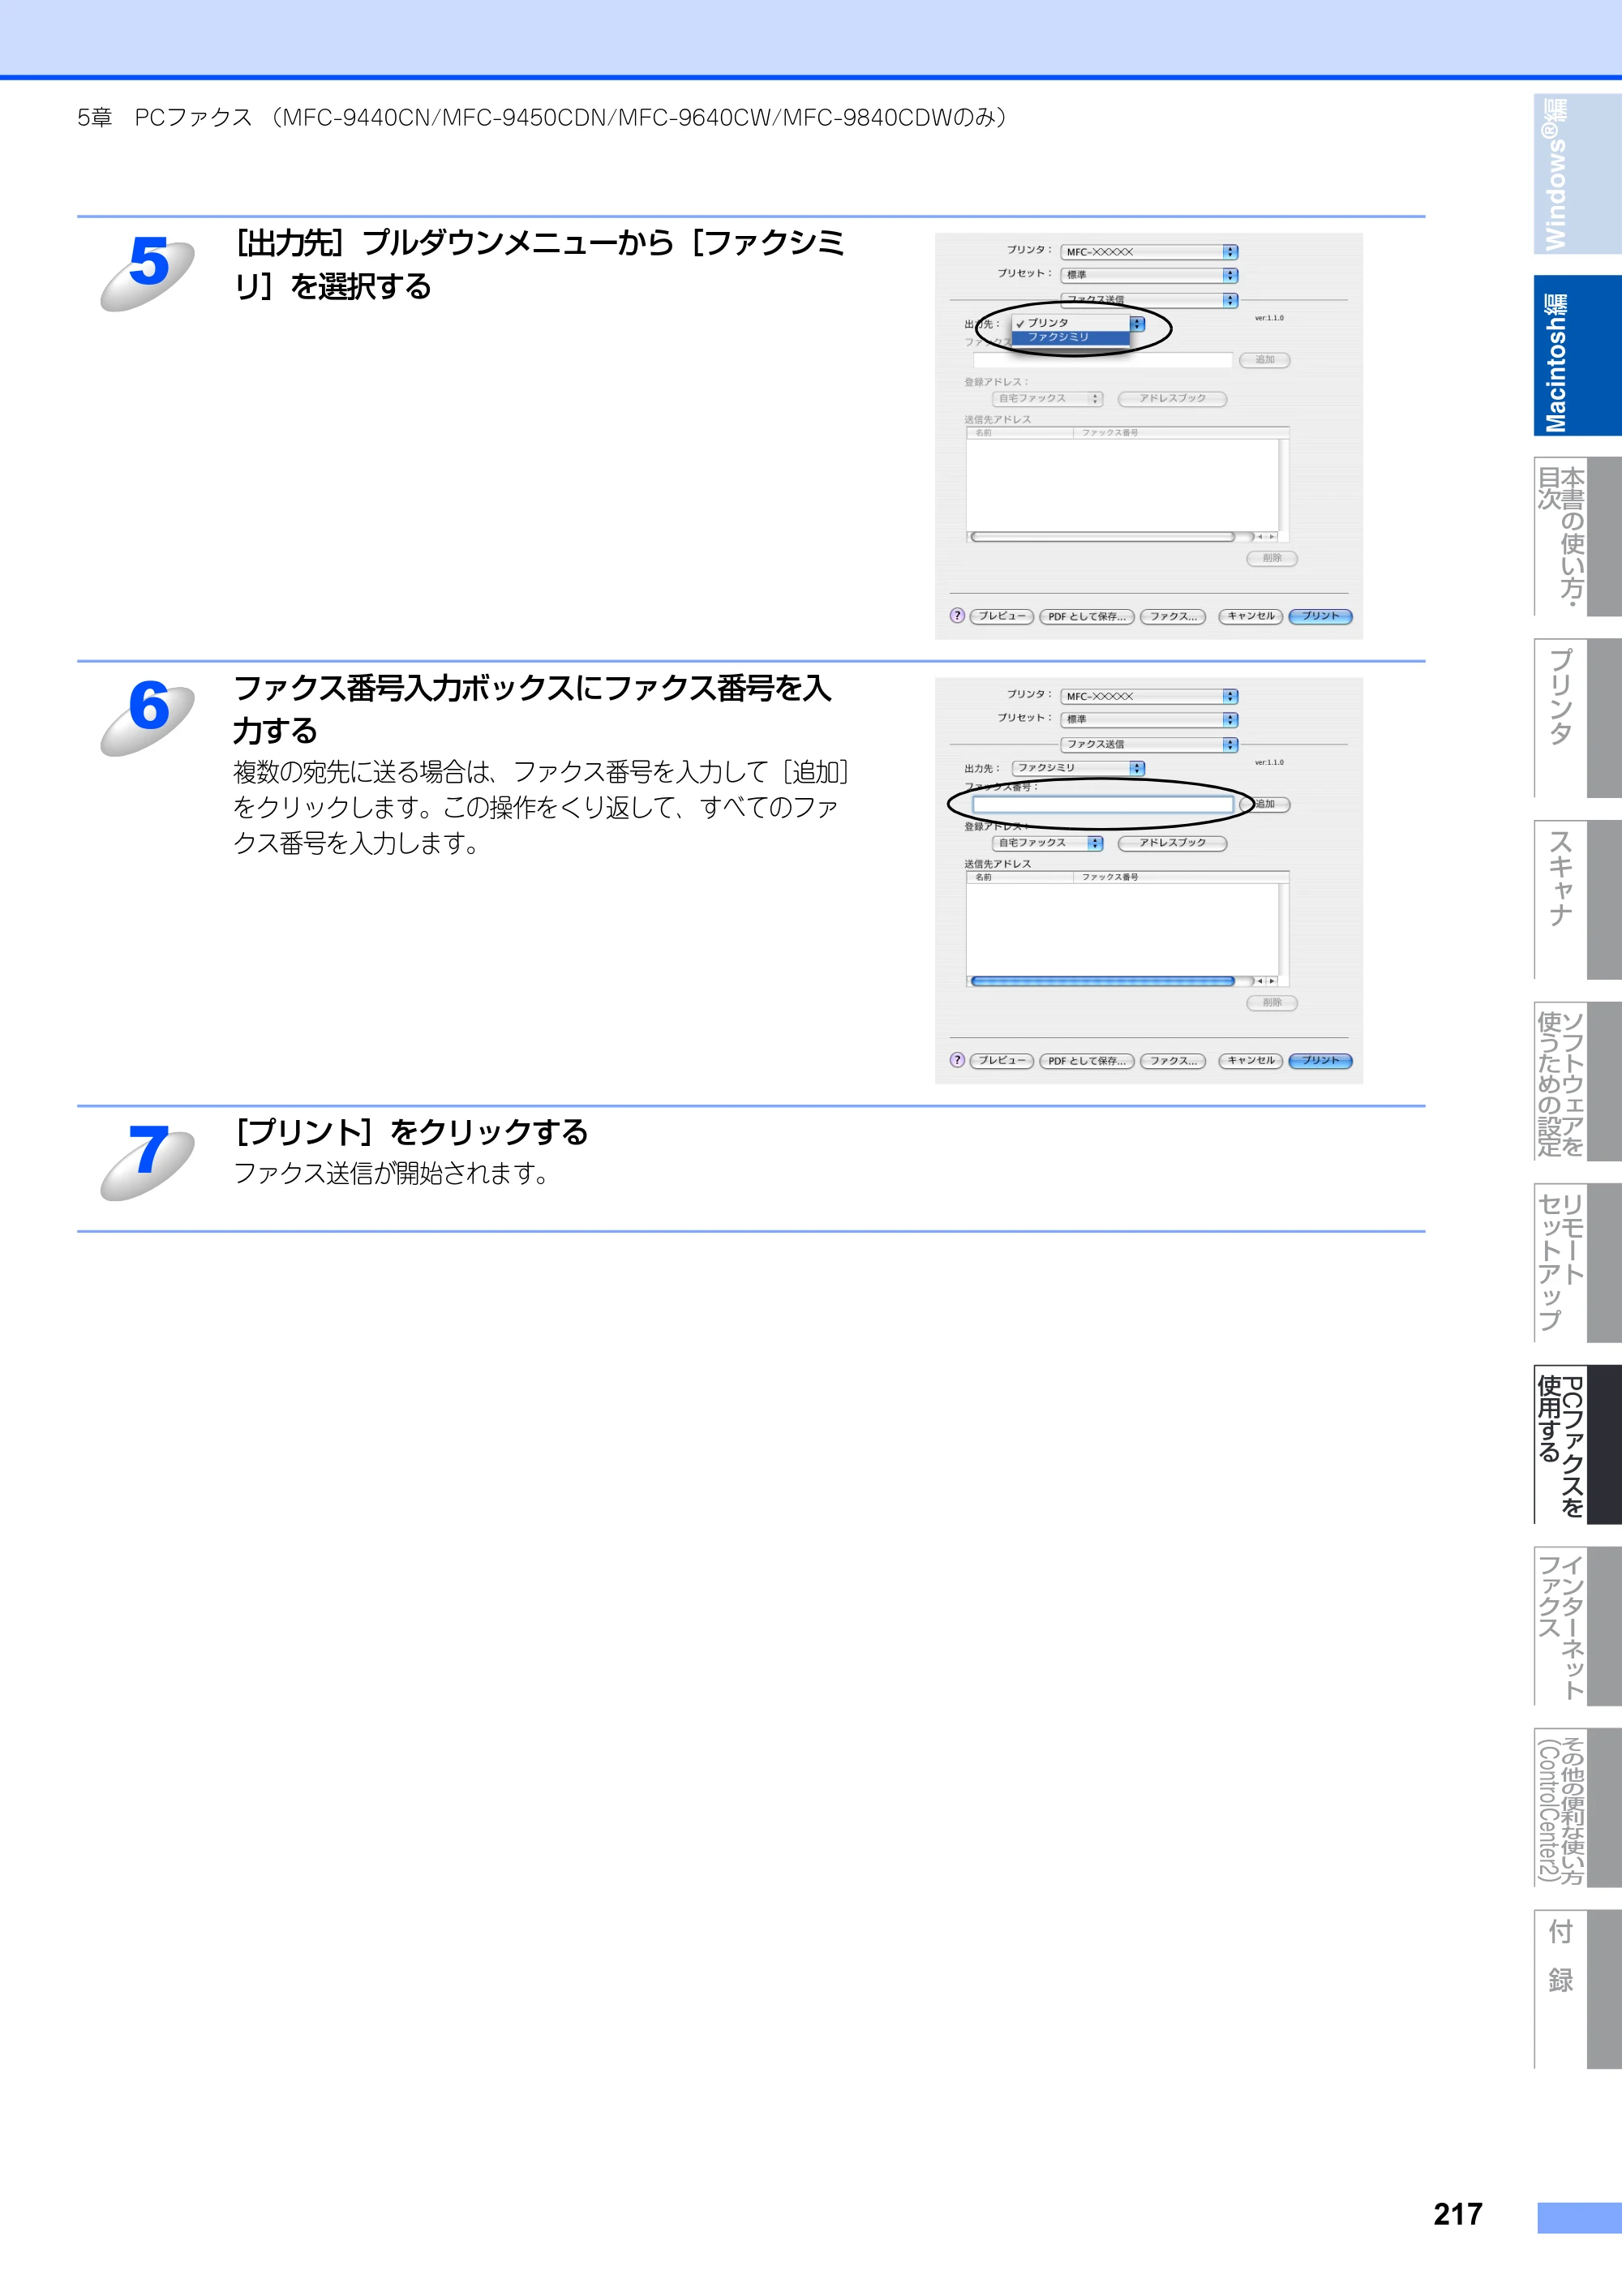Click the ファクス番号 input box in step 6 dialog
The height and width of the screenshot is (2296, 1622).
(1103, 804)
